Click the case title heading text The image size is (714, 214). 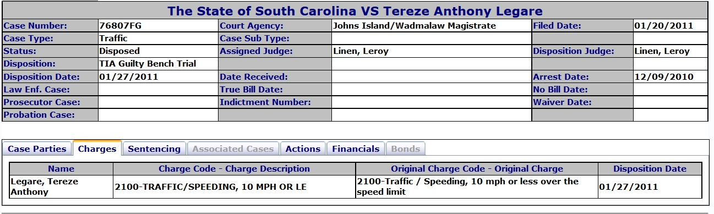(x=355, y=11)
